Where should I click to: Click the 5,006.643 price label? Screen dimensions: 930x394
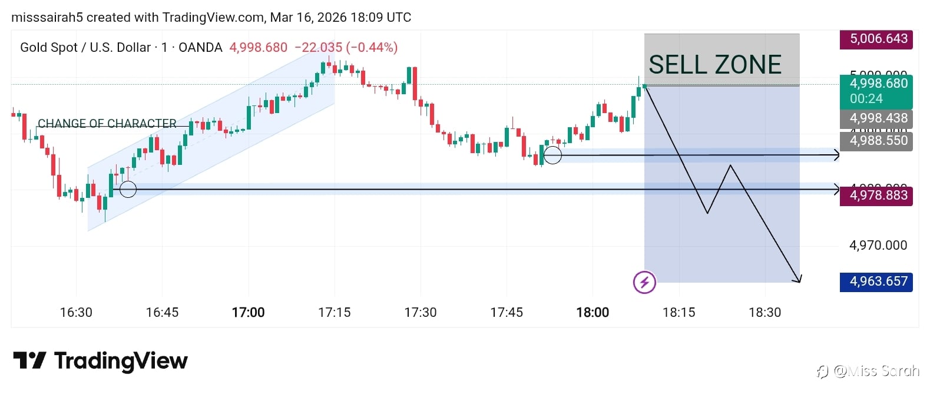(x=876, y=39)
